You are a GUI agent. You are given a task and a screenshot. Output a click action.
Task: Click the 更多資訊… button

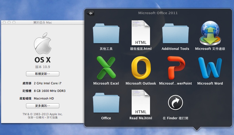(43, 106)
